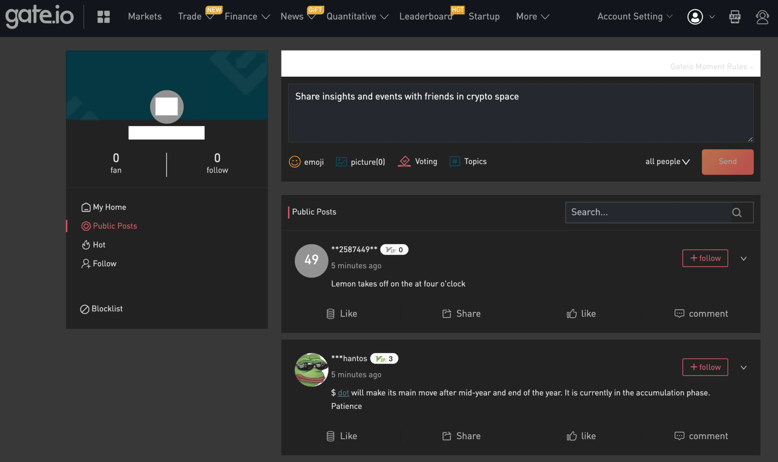The height and width of the screenshot is (462, 778).
Task: Click the Voting icon in composer
Action: click(x=405, y=162)
